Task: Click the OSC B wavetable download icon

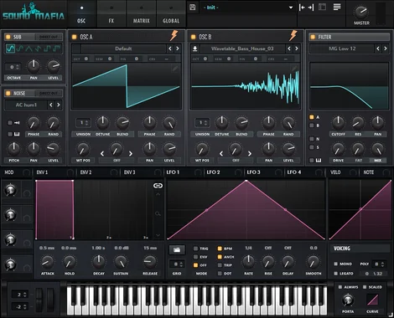Action: [x=195, y=49]
